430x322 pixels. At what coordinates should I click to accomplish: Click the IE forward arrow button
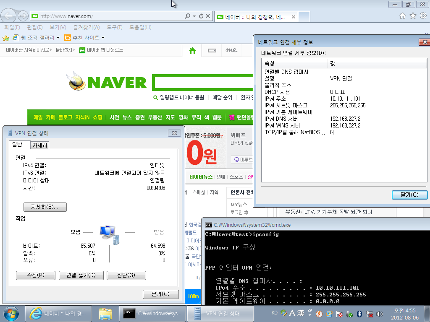click(23, 16)
